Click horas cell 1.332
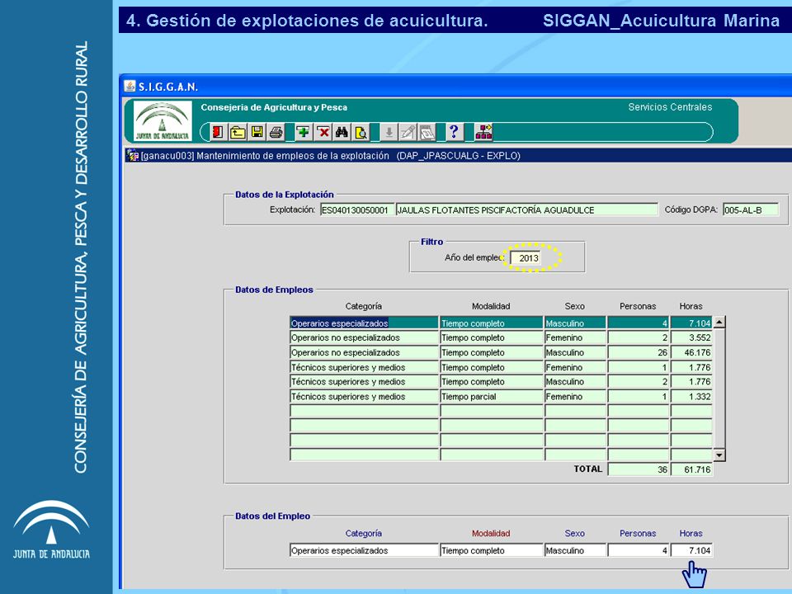 [691, 397]
